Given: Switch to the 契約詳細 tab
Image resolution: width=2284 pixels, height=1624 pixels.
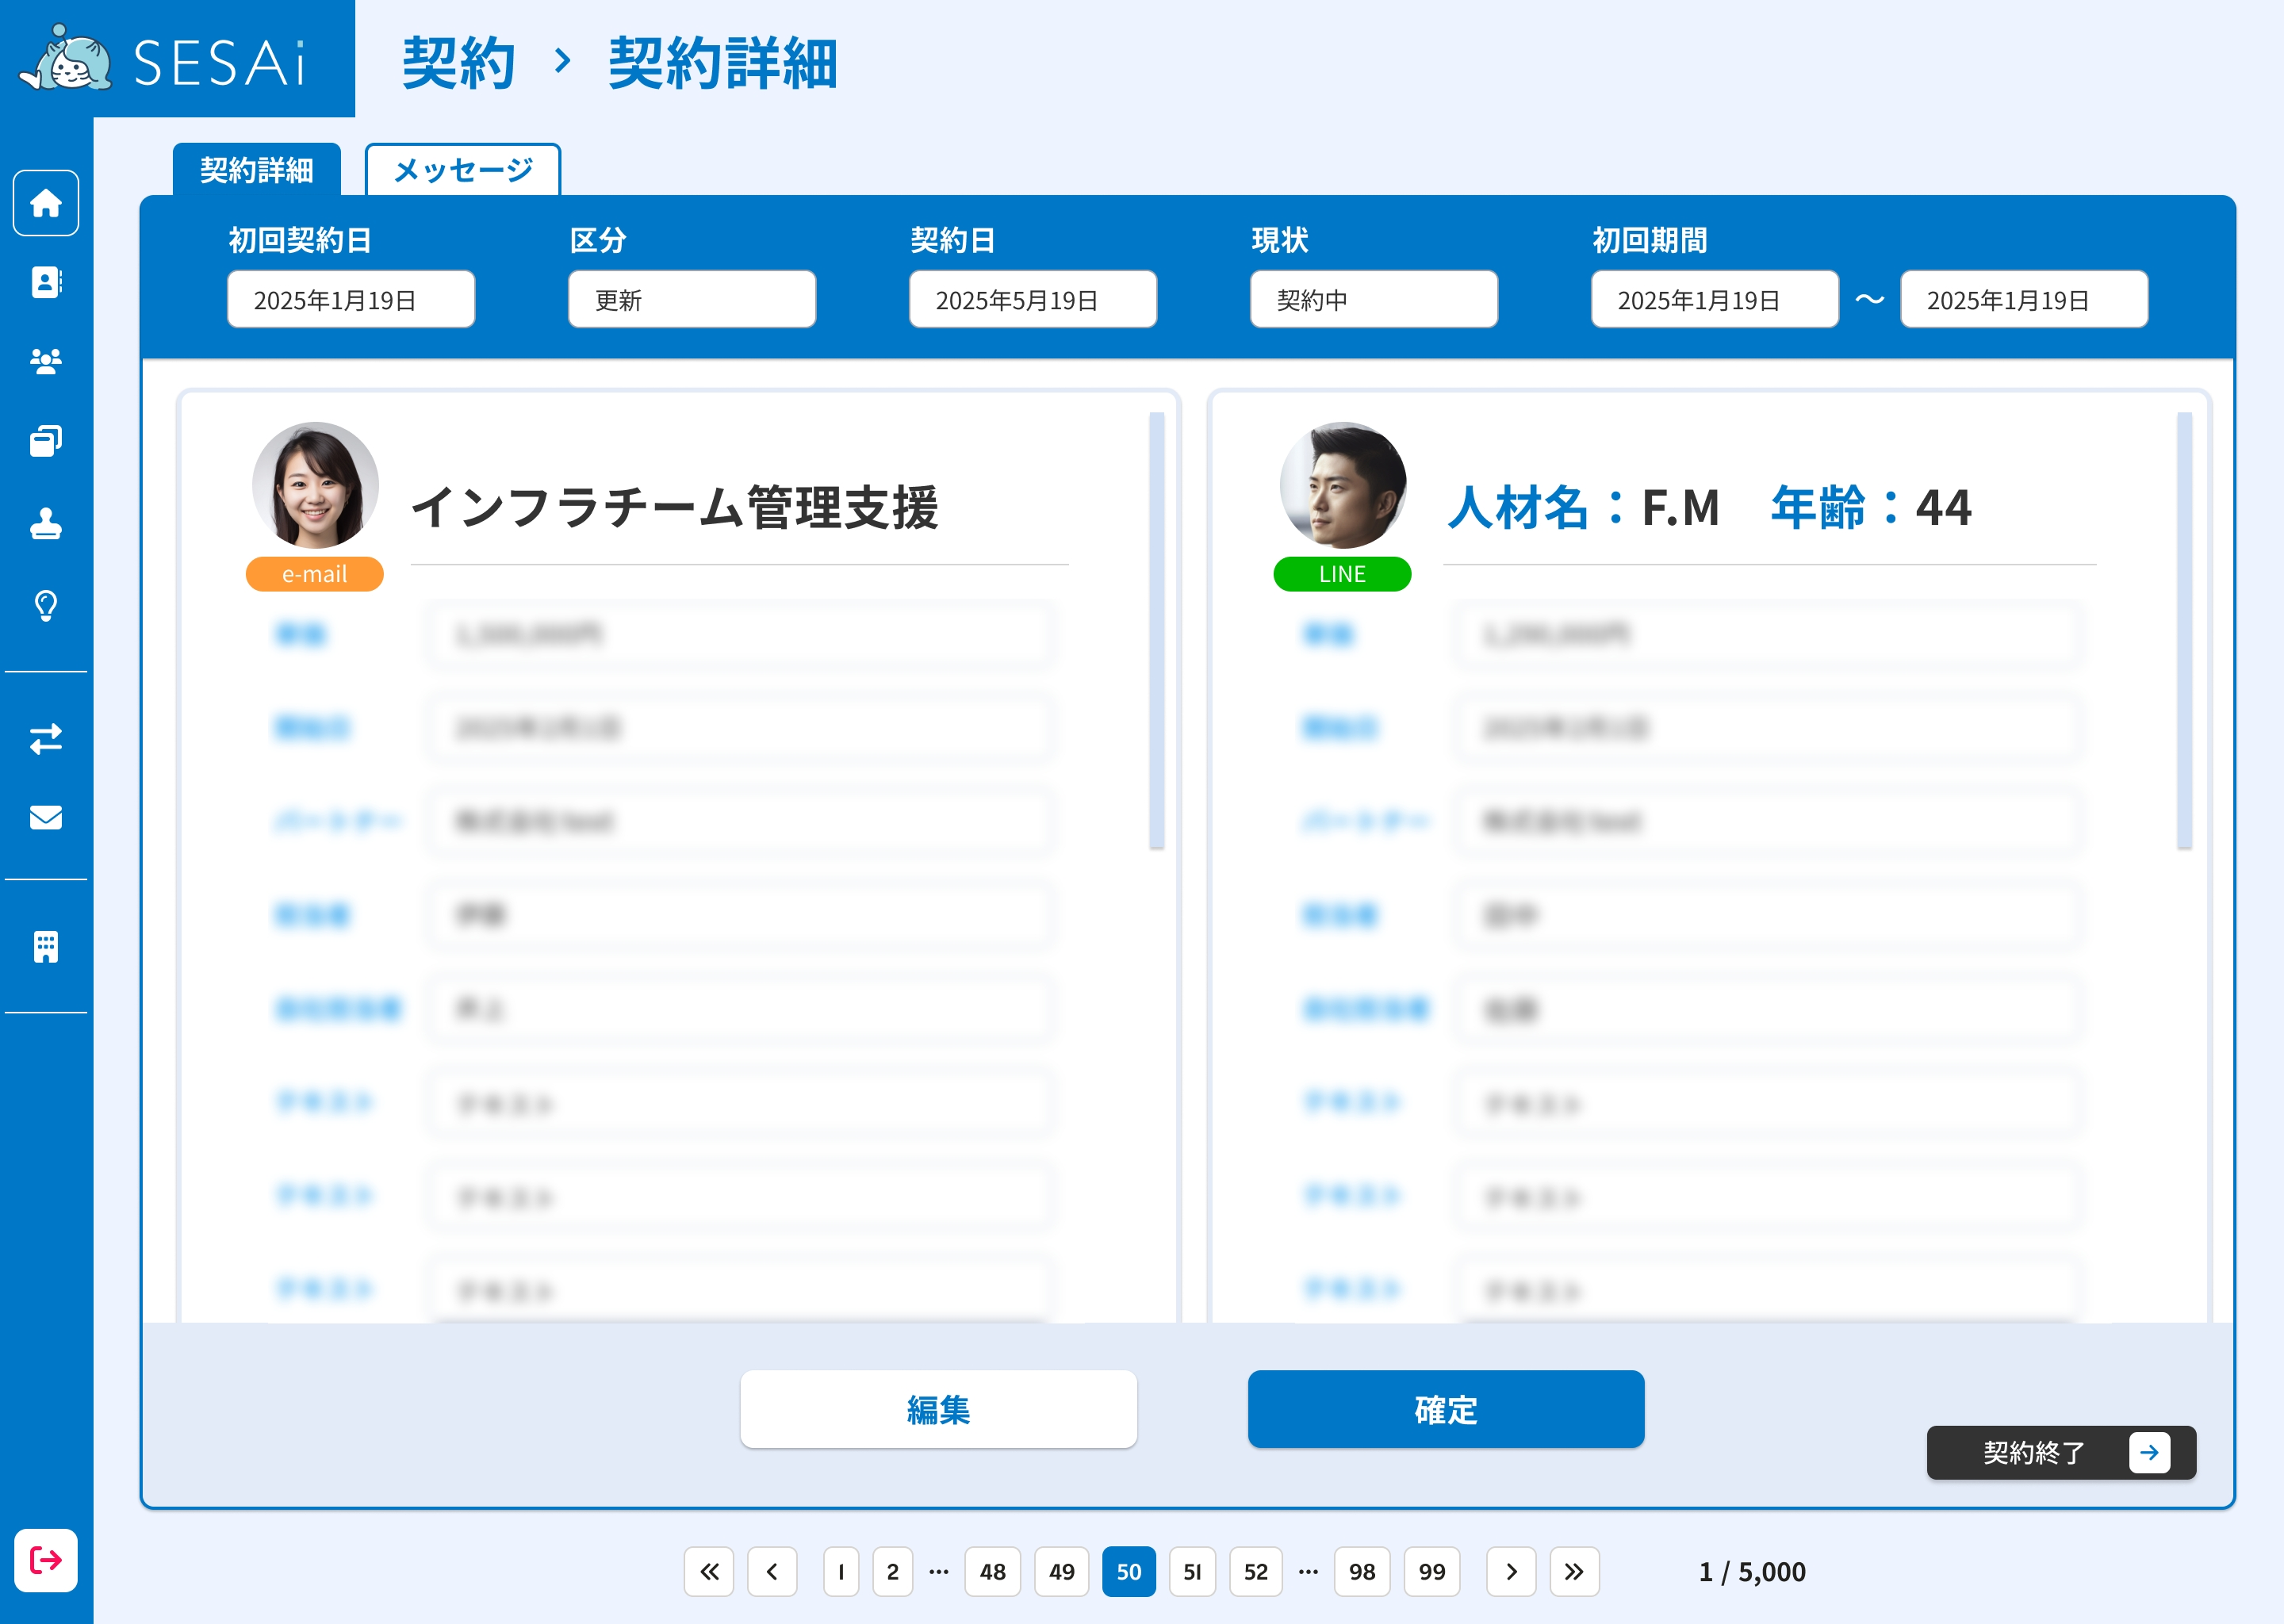Looking at the screenshot, I should 257,170.
